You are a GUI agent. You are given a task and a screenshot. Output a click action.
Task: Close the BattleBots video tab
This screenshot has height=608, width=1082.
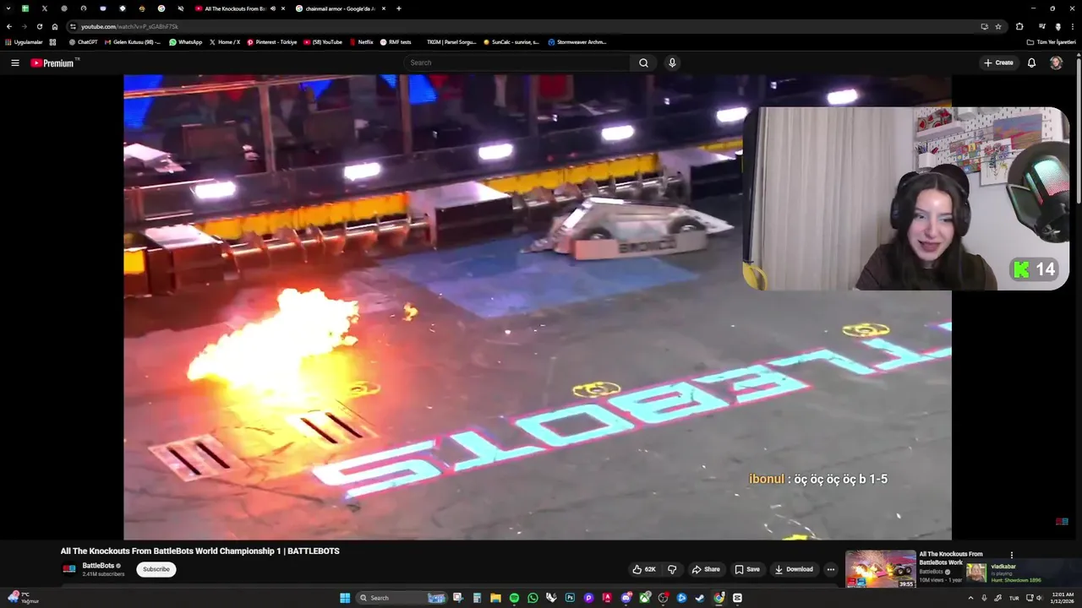tap(283, 8)
